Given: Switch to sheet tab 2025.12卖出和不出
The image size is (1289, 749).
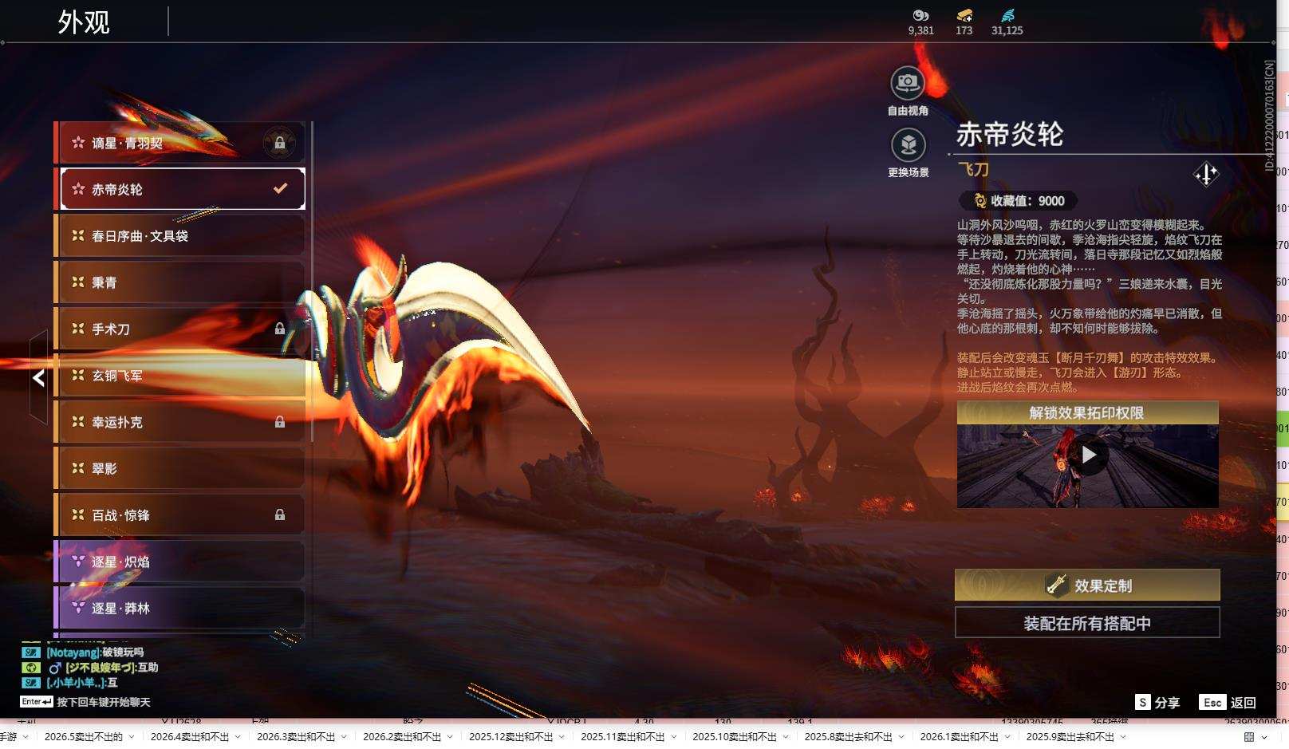Looking at the screenshot, I should coord(510,737).
